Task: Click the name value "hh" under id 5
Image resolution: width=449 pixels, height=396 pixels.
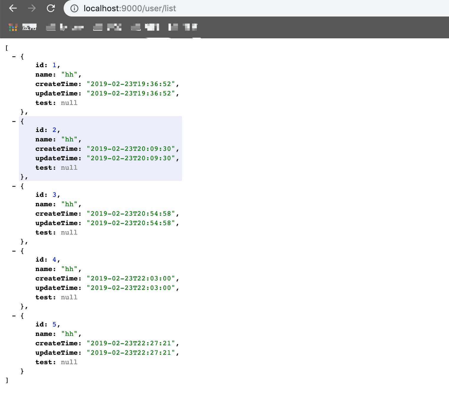Action: point(69,334)
